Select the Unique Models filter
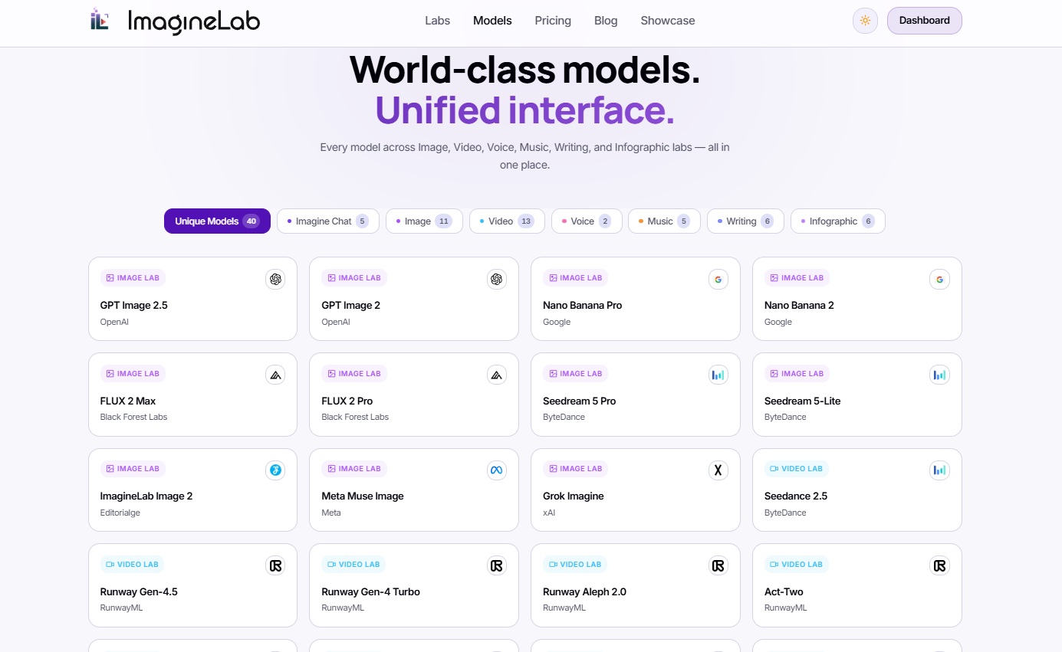Viewport: 1062px width, 652px height. tap(217, 221)
